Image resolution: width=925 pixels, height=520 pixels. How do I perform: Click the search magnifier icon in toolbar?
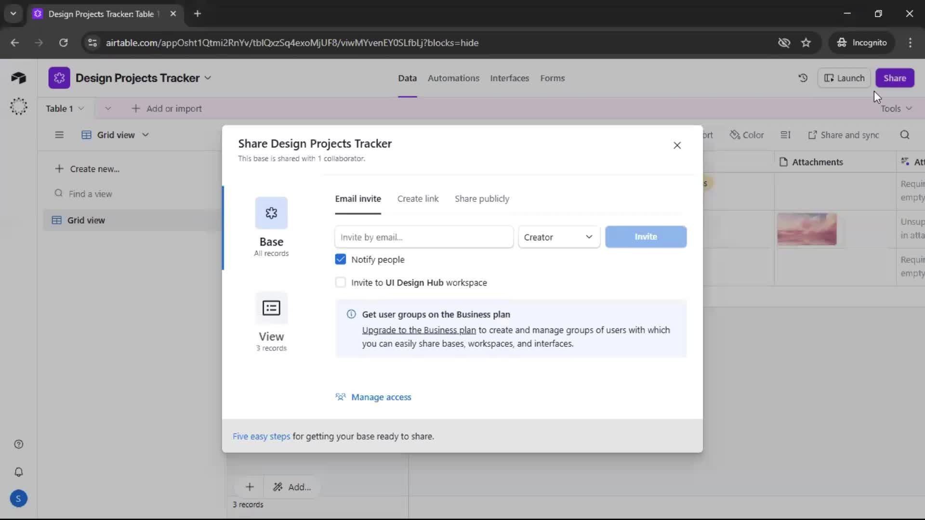pyautogui.click(x=905, y=135)
